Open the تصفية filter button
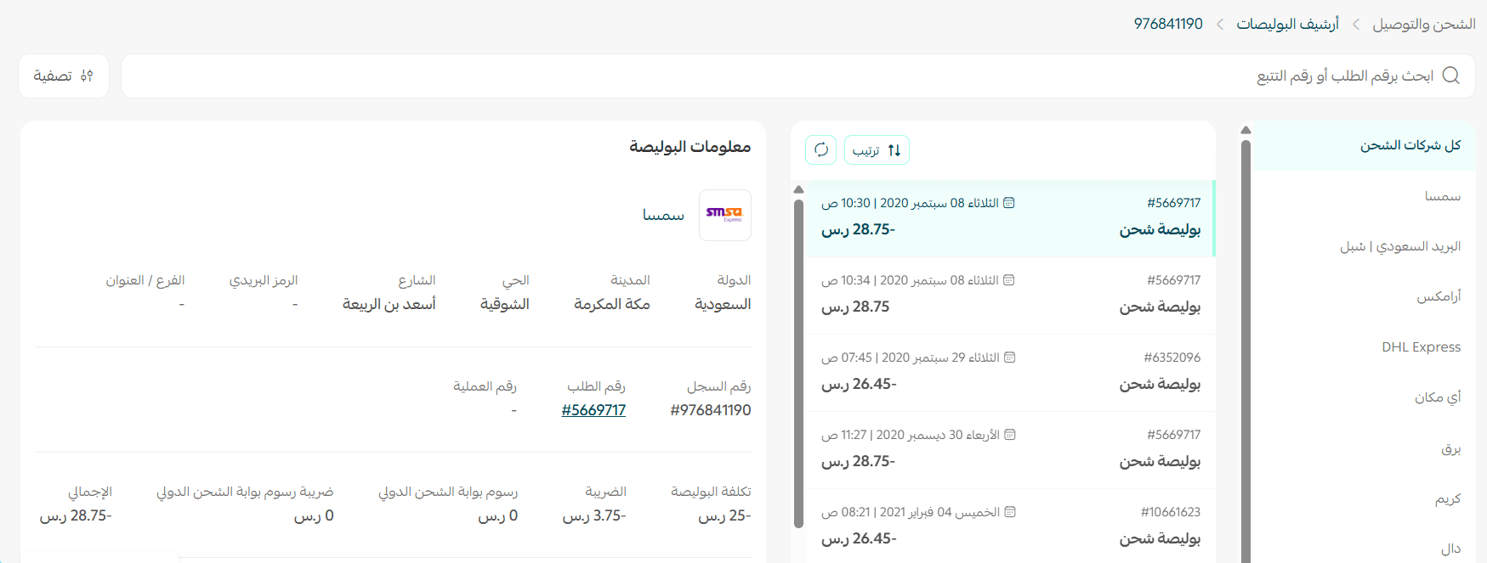The width and height of the screenshot is (1487, 563). [64, 76]
